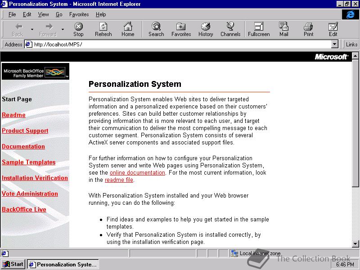360x270 pixels.
Task: Open the Vote Administration link
Action: click(x=30, y=193)
